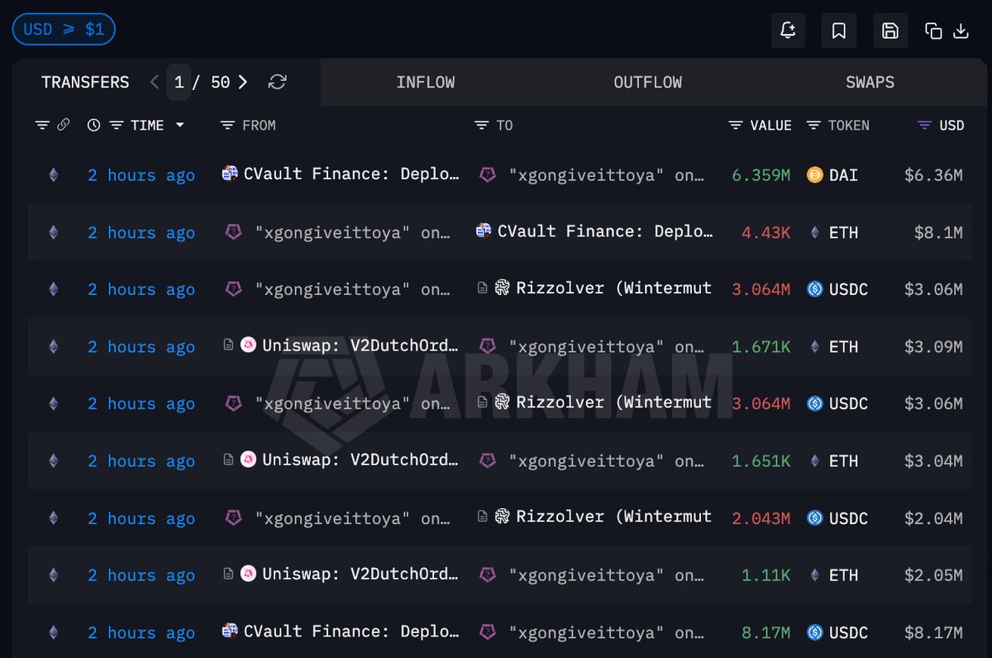Open the TIME column filter
This screenshot has height=658, width=992.
coord(117,125)
